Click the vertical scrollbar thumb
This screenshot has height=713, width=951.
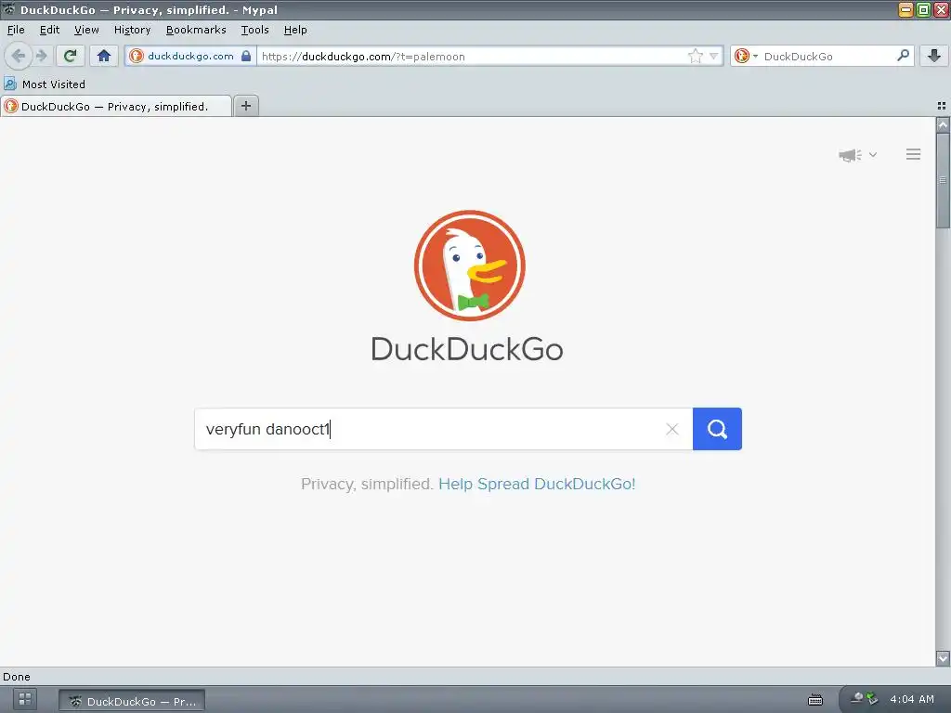(943, 180)
